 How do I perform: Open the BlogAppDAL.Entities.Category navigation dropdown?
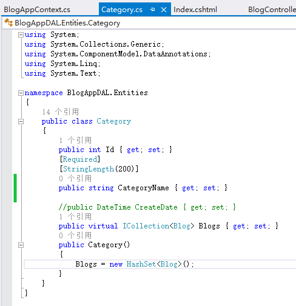click(149, 23)
